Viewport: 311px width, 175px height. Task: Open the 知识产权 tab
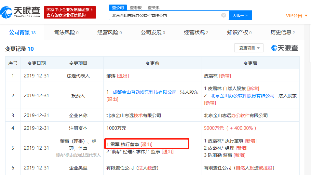point(239,32)
